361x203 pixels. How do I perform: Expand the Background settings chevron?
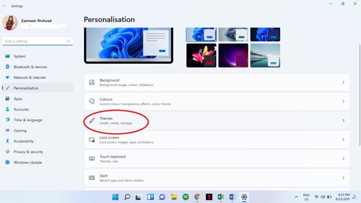pos(343,82)
